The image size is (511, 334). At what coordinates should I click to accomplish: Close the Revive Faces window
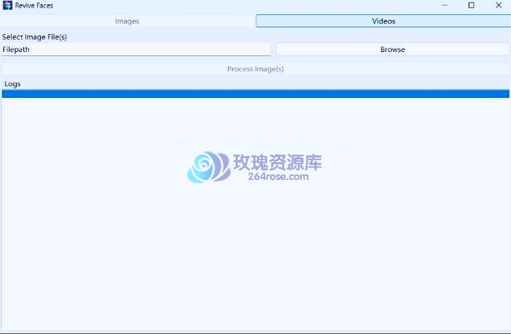(x=498, y=5)
